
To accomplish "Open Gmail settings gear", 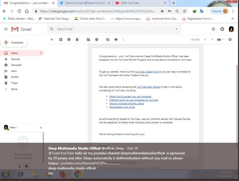I will point(230,40).
